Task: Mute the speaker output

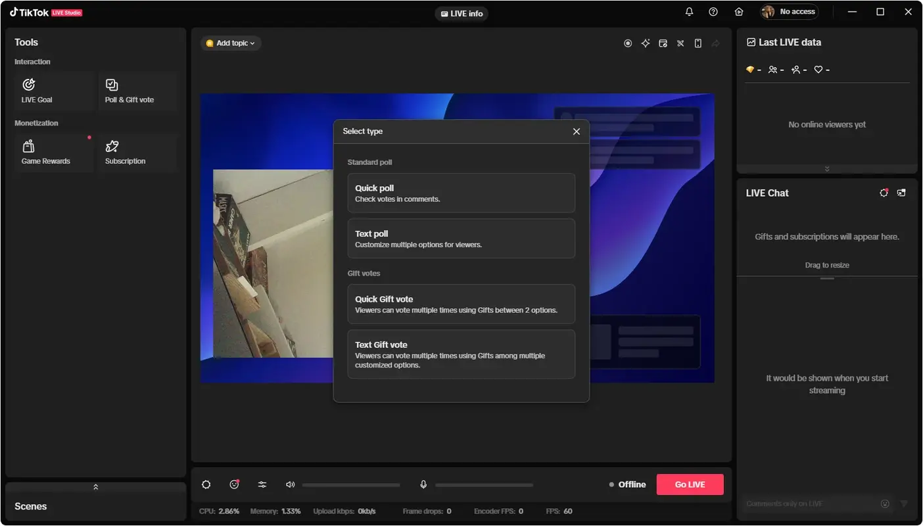Action: [x=290, y=485]
